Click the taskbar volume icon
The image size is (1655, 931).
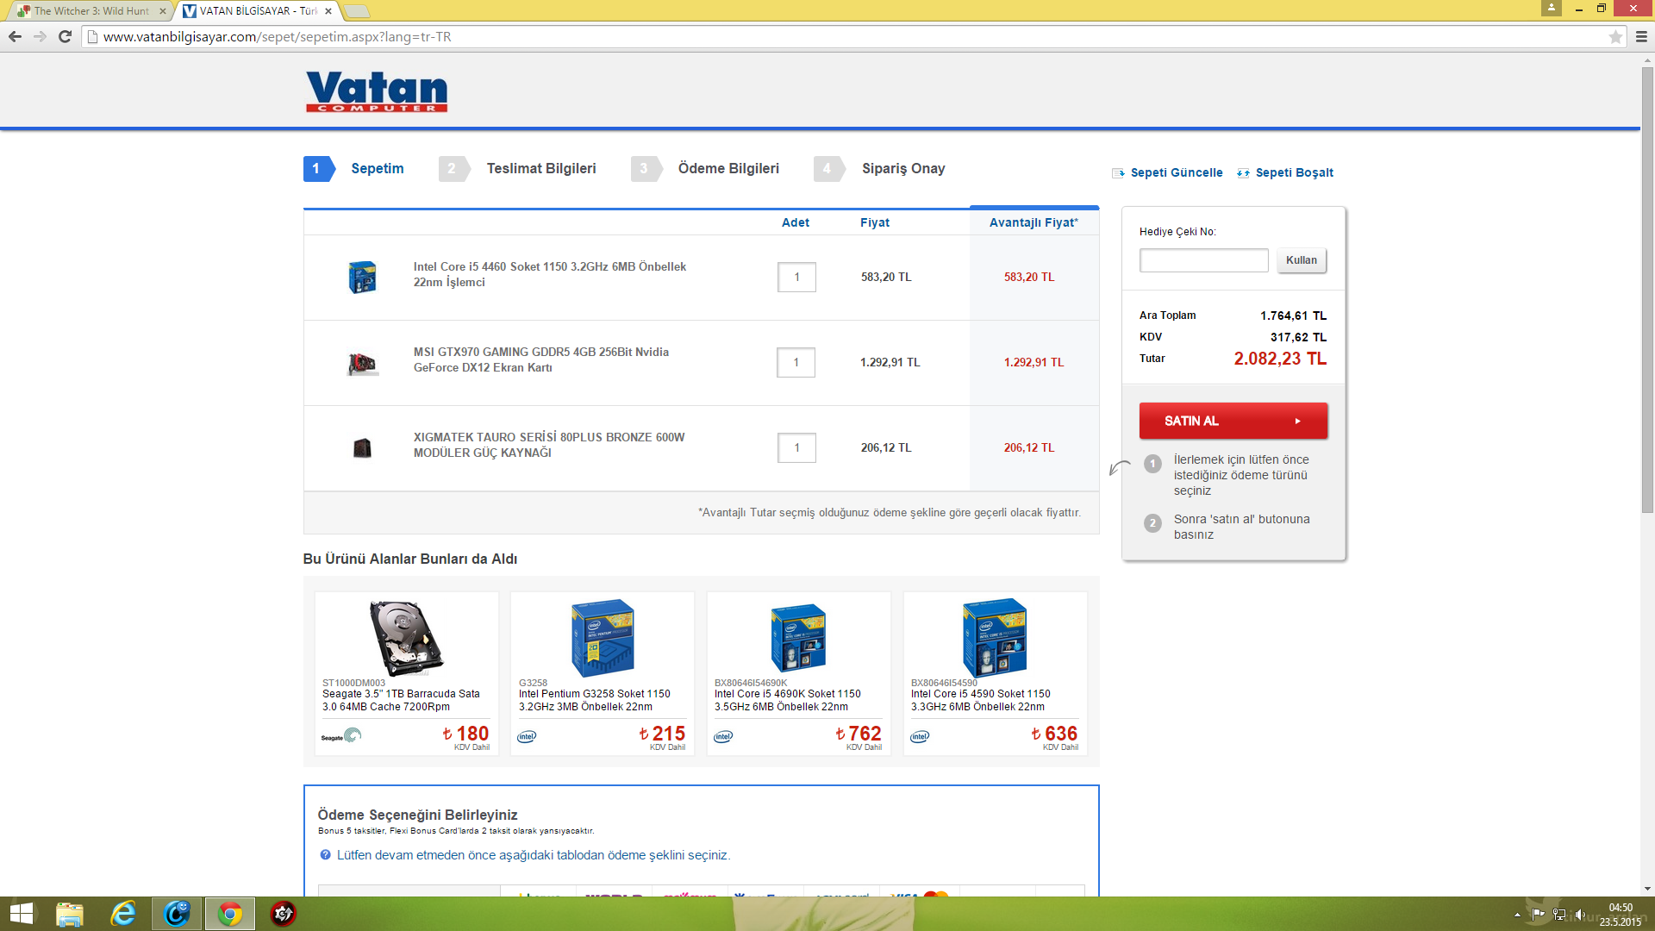coord(1579,915)
